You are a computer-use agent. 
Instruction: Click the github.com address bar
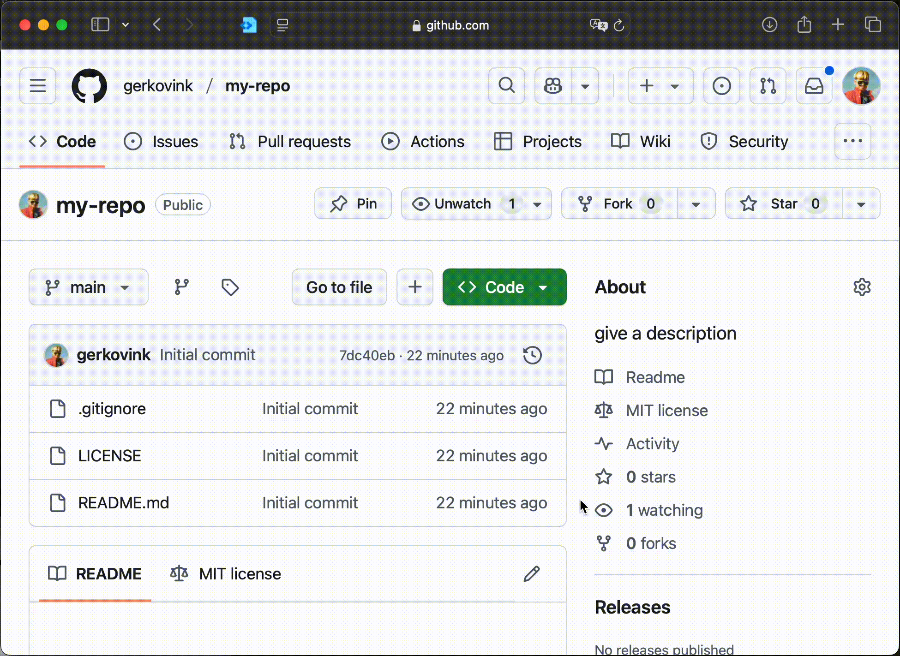pos(450,25)
